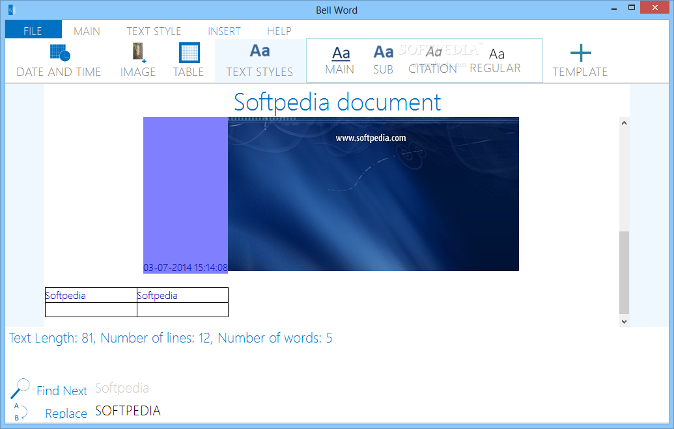Screen dimensions: 674x429
Task: Apply the Citation text style
Action: tap(433, 60)
